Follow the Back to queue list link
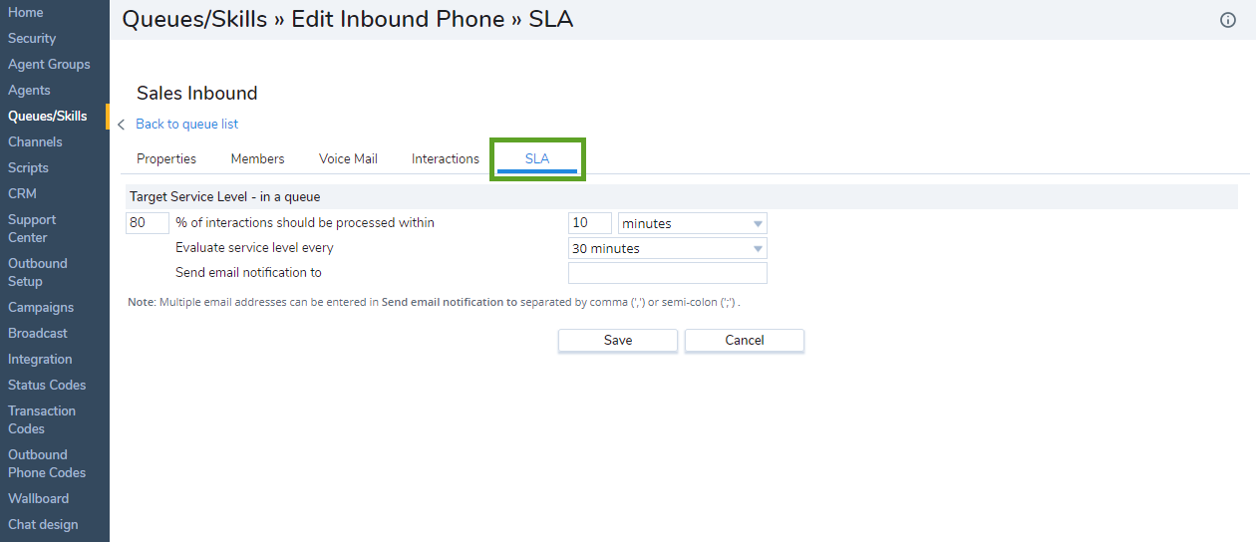Viewport: 1256px width, 542px height. coord(187,124)
